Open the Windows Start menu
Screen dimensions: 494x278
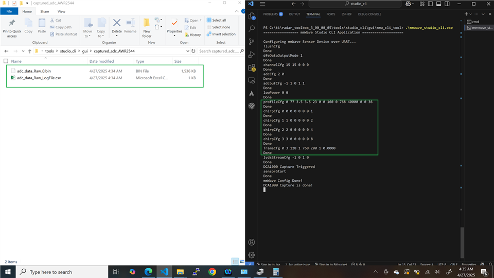(x=8, y=272)
